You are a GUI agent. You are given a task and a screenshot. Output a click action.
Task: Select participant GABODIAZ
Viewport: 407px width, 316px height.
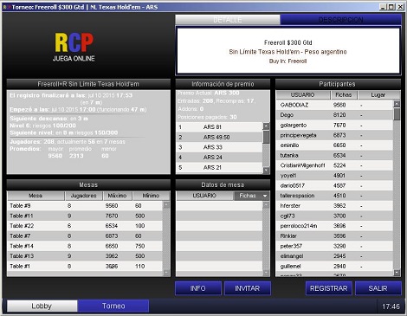[x=335, y=105]
